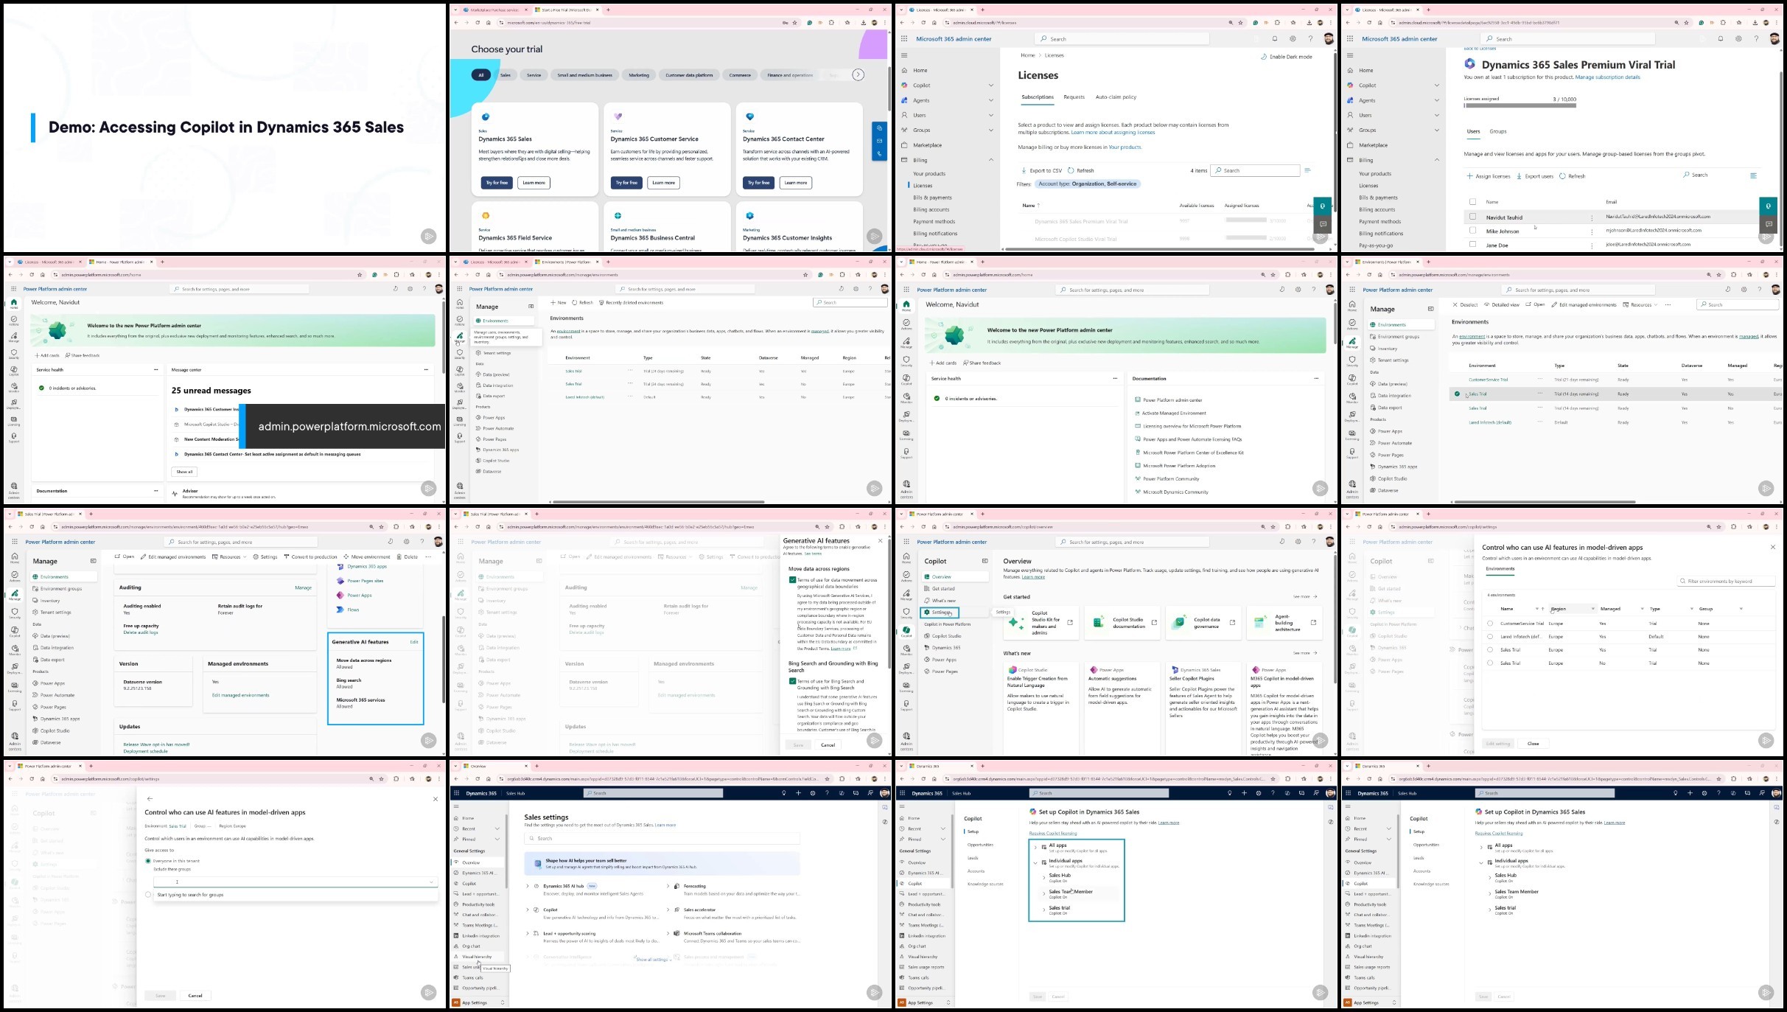Screen dimensions: 1787x1012
Task: Click the teal support button on Licenses subscriptions page
Action: 1322,206
